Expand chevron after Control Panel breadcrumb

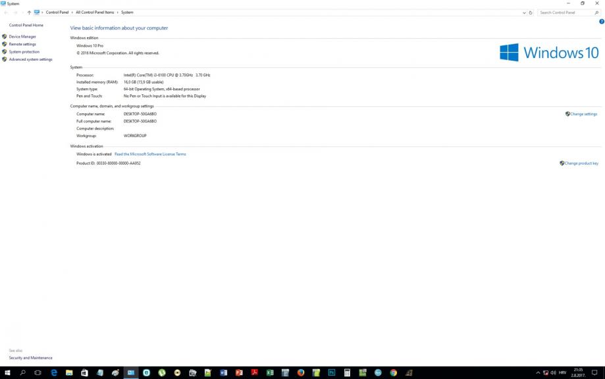[72, 13]
